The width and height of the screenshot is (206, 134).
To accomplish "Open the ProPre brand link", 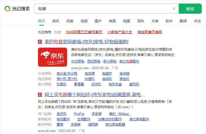I will pyautogui.click(x=79, y=114).
